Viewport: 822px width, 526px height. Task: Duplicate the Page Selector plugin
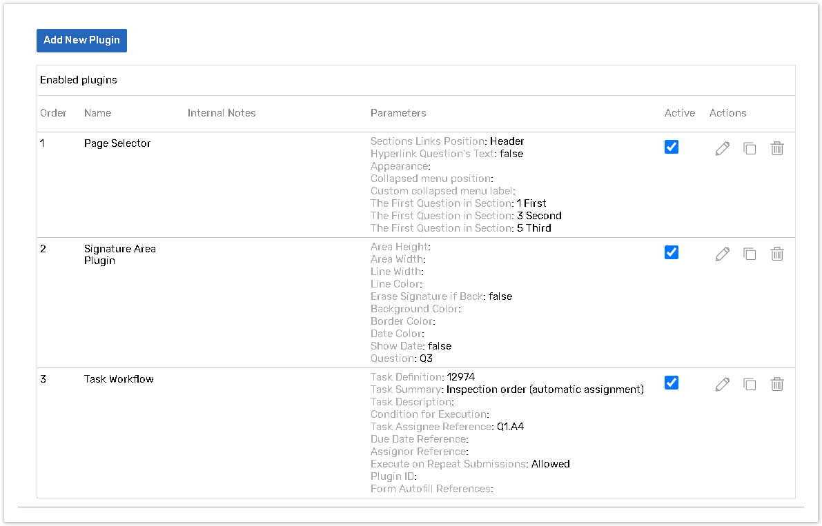(x=750, y=148)
